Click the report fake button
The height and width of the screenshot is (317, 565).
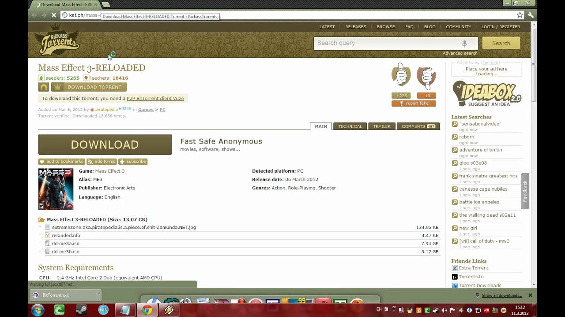pyautogui.click(x=414, y=103)
